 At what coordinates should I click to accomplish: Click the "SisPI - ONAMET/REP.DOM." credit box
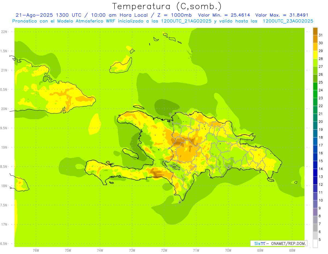279,243
